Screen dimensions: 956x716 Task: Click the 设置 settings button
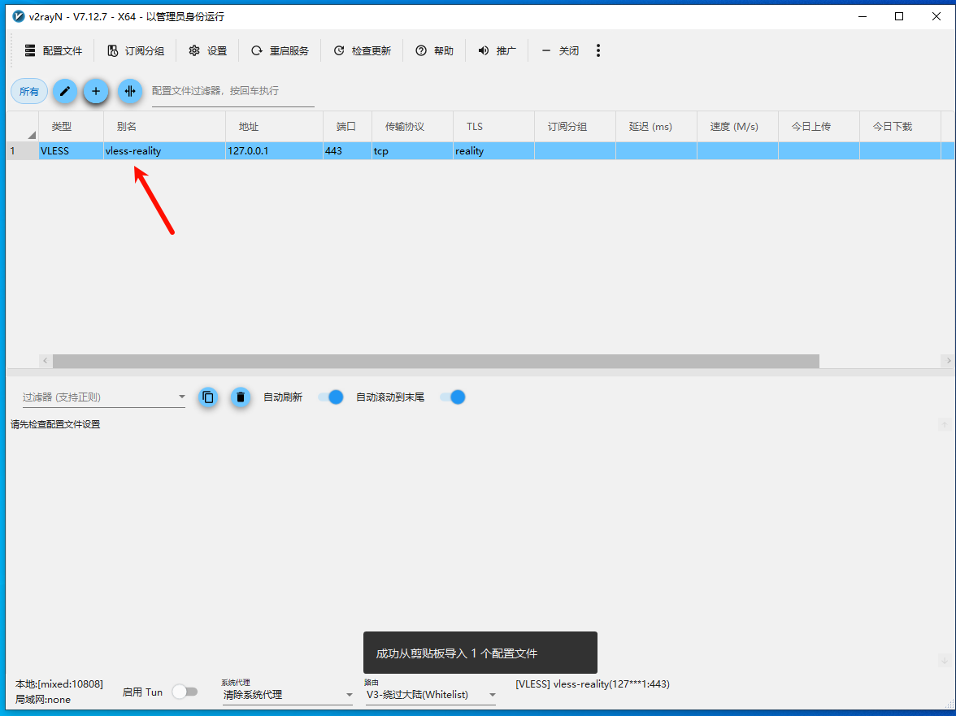[208, 50]
